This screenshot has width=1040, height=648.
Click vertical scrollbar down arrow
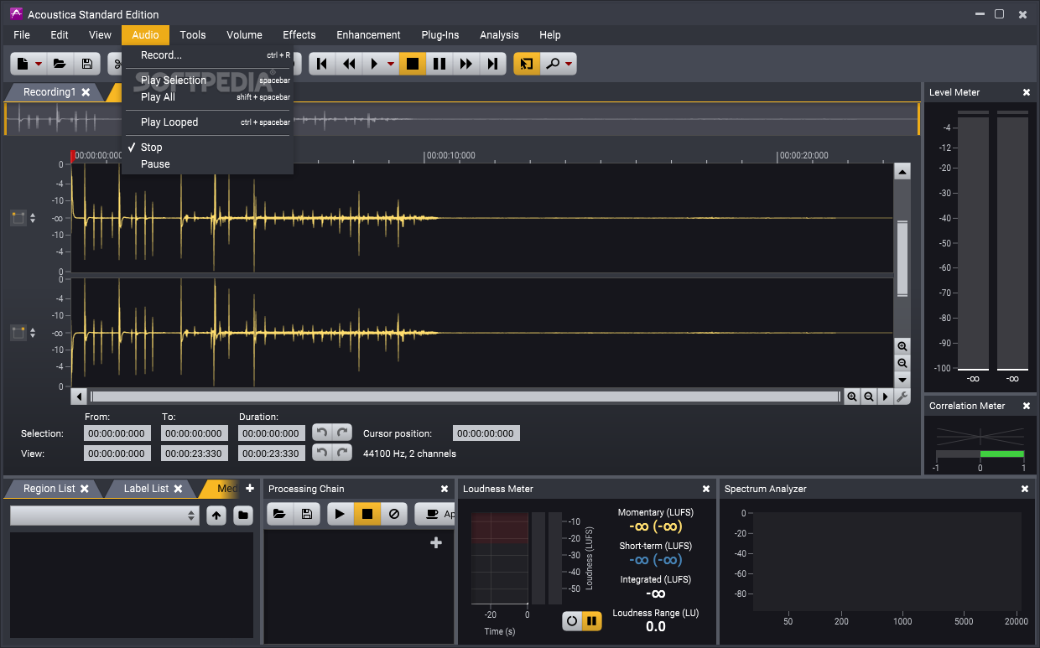pyautogui.click(x=902, y=380)
